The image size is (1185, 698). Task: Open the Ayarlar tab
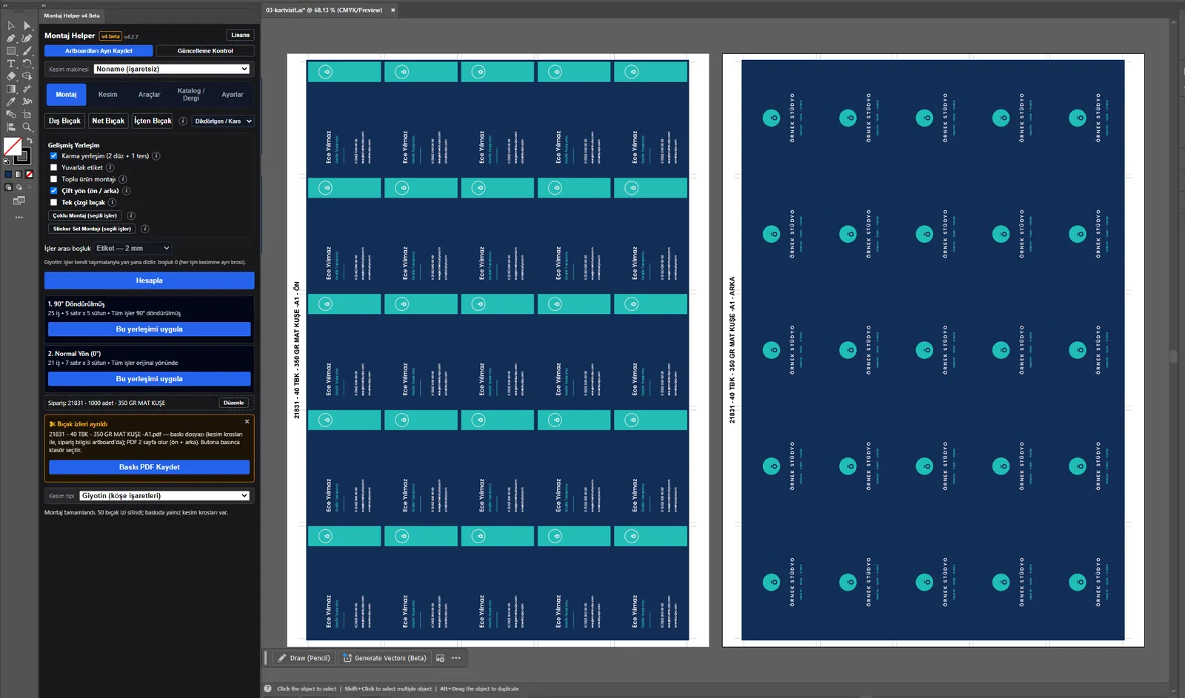(x=233, y=95)
